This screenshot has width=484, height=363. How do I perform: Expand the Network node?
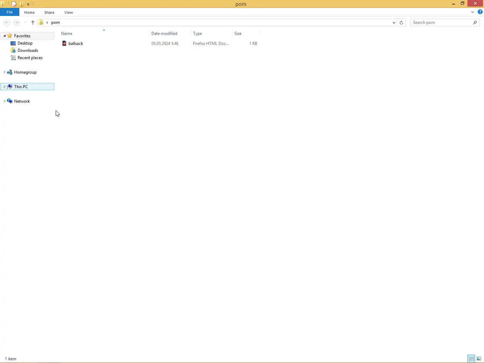point(4,101)
